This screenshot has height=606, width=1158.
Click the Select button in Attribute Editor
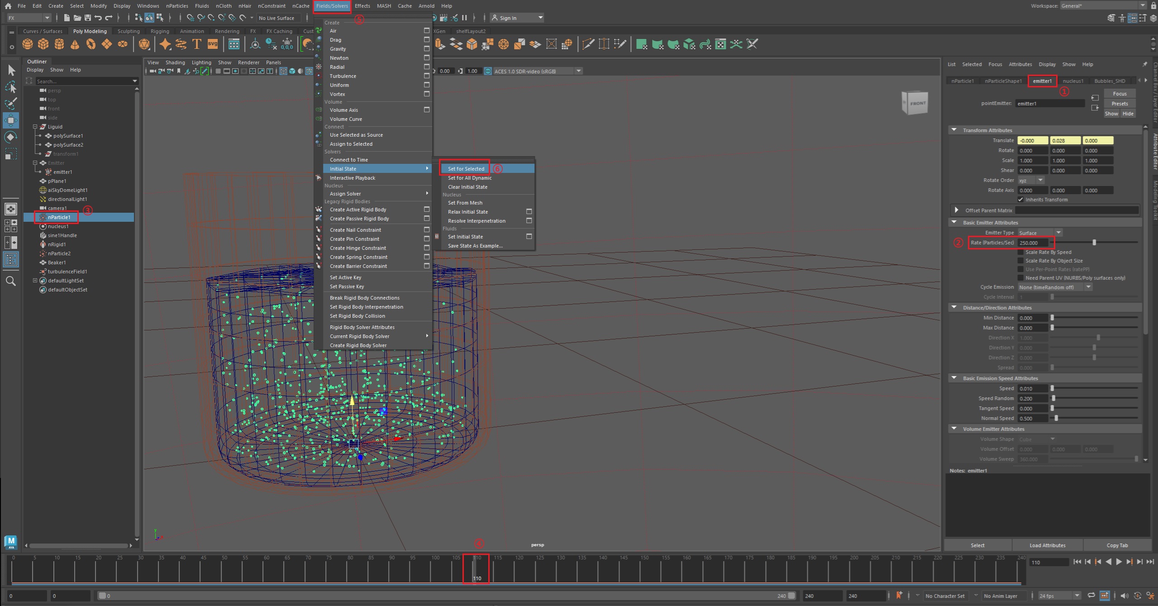[x=977, y=545]
